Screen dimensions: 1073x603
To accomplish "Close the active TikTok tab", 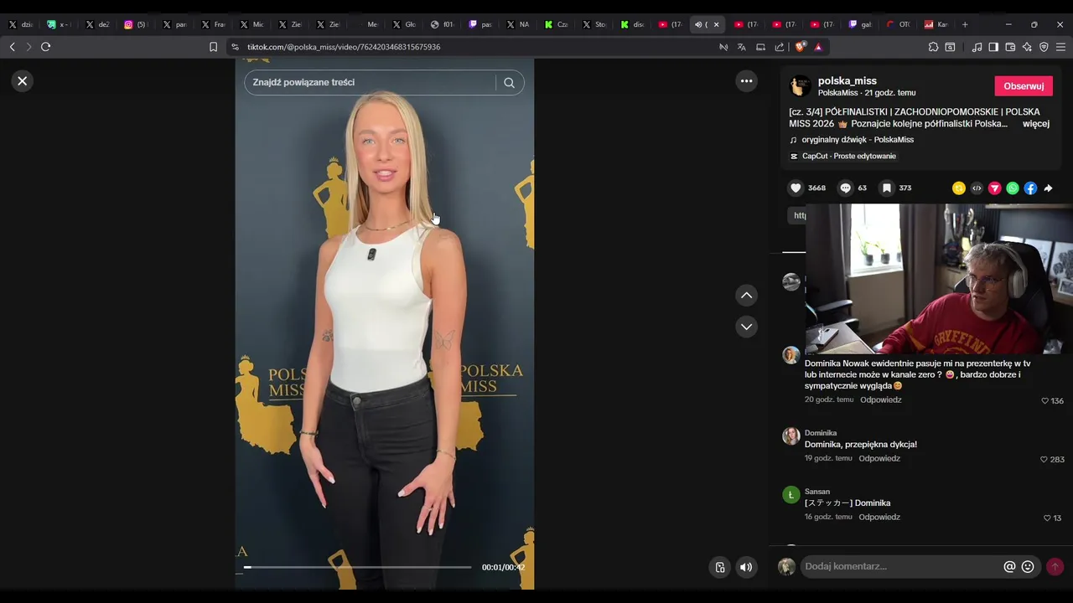I will pyautogui.click(x=716, y=24).
